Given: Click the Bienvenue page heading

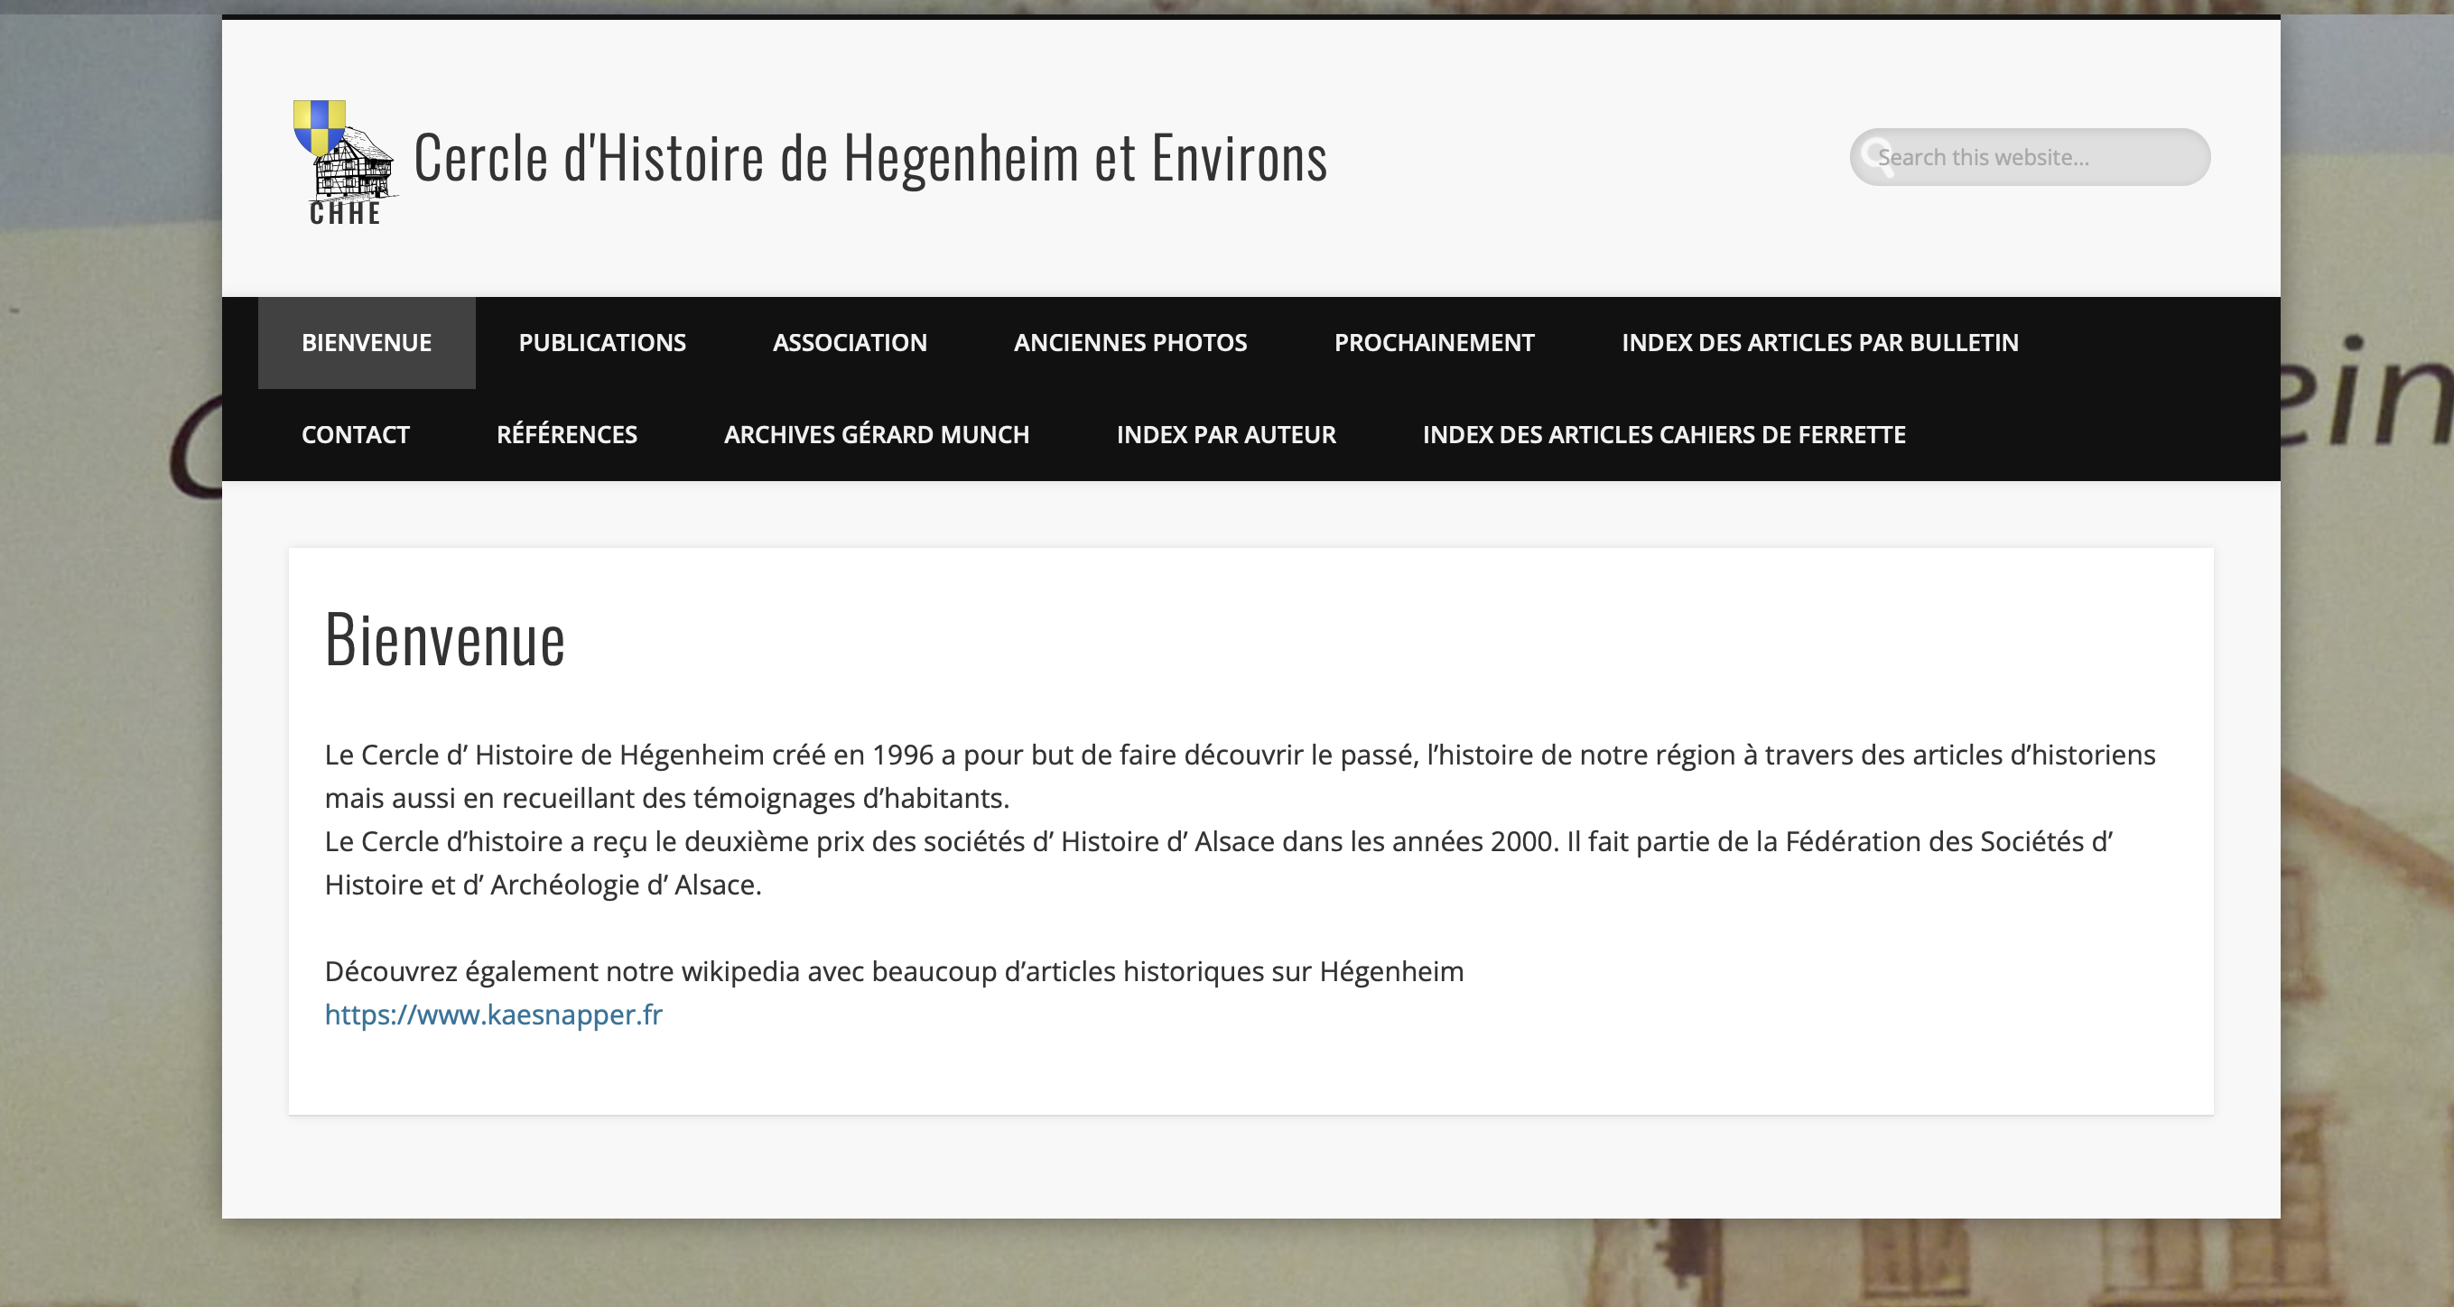Looking at the screenshot, I should point(445,639).
